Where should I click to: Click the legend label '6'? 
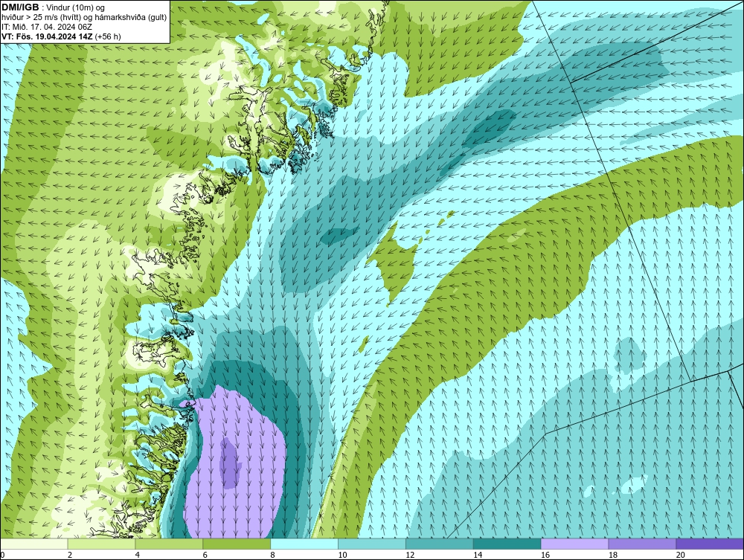click(x=205, y=555)
